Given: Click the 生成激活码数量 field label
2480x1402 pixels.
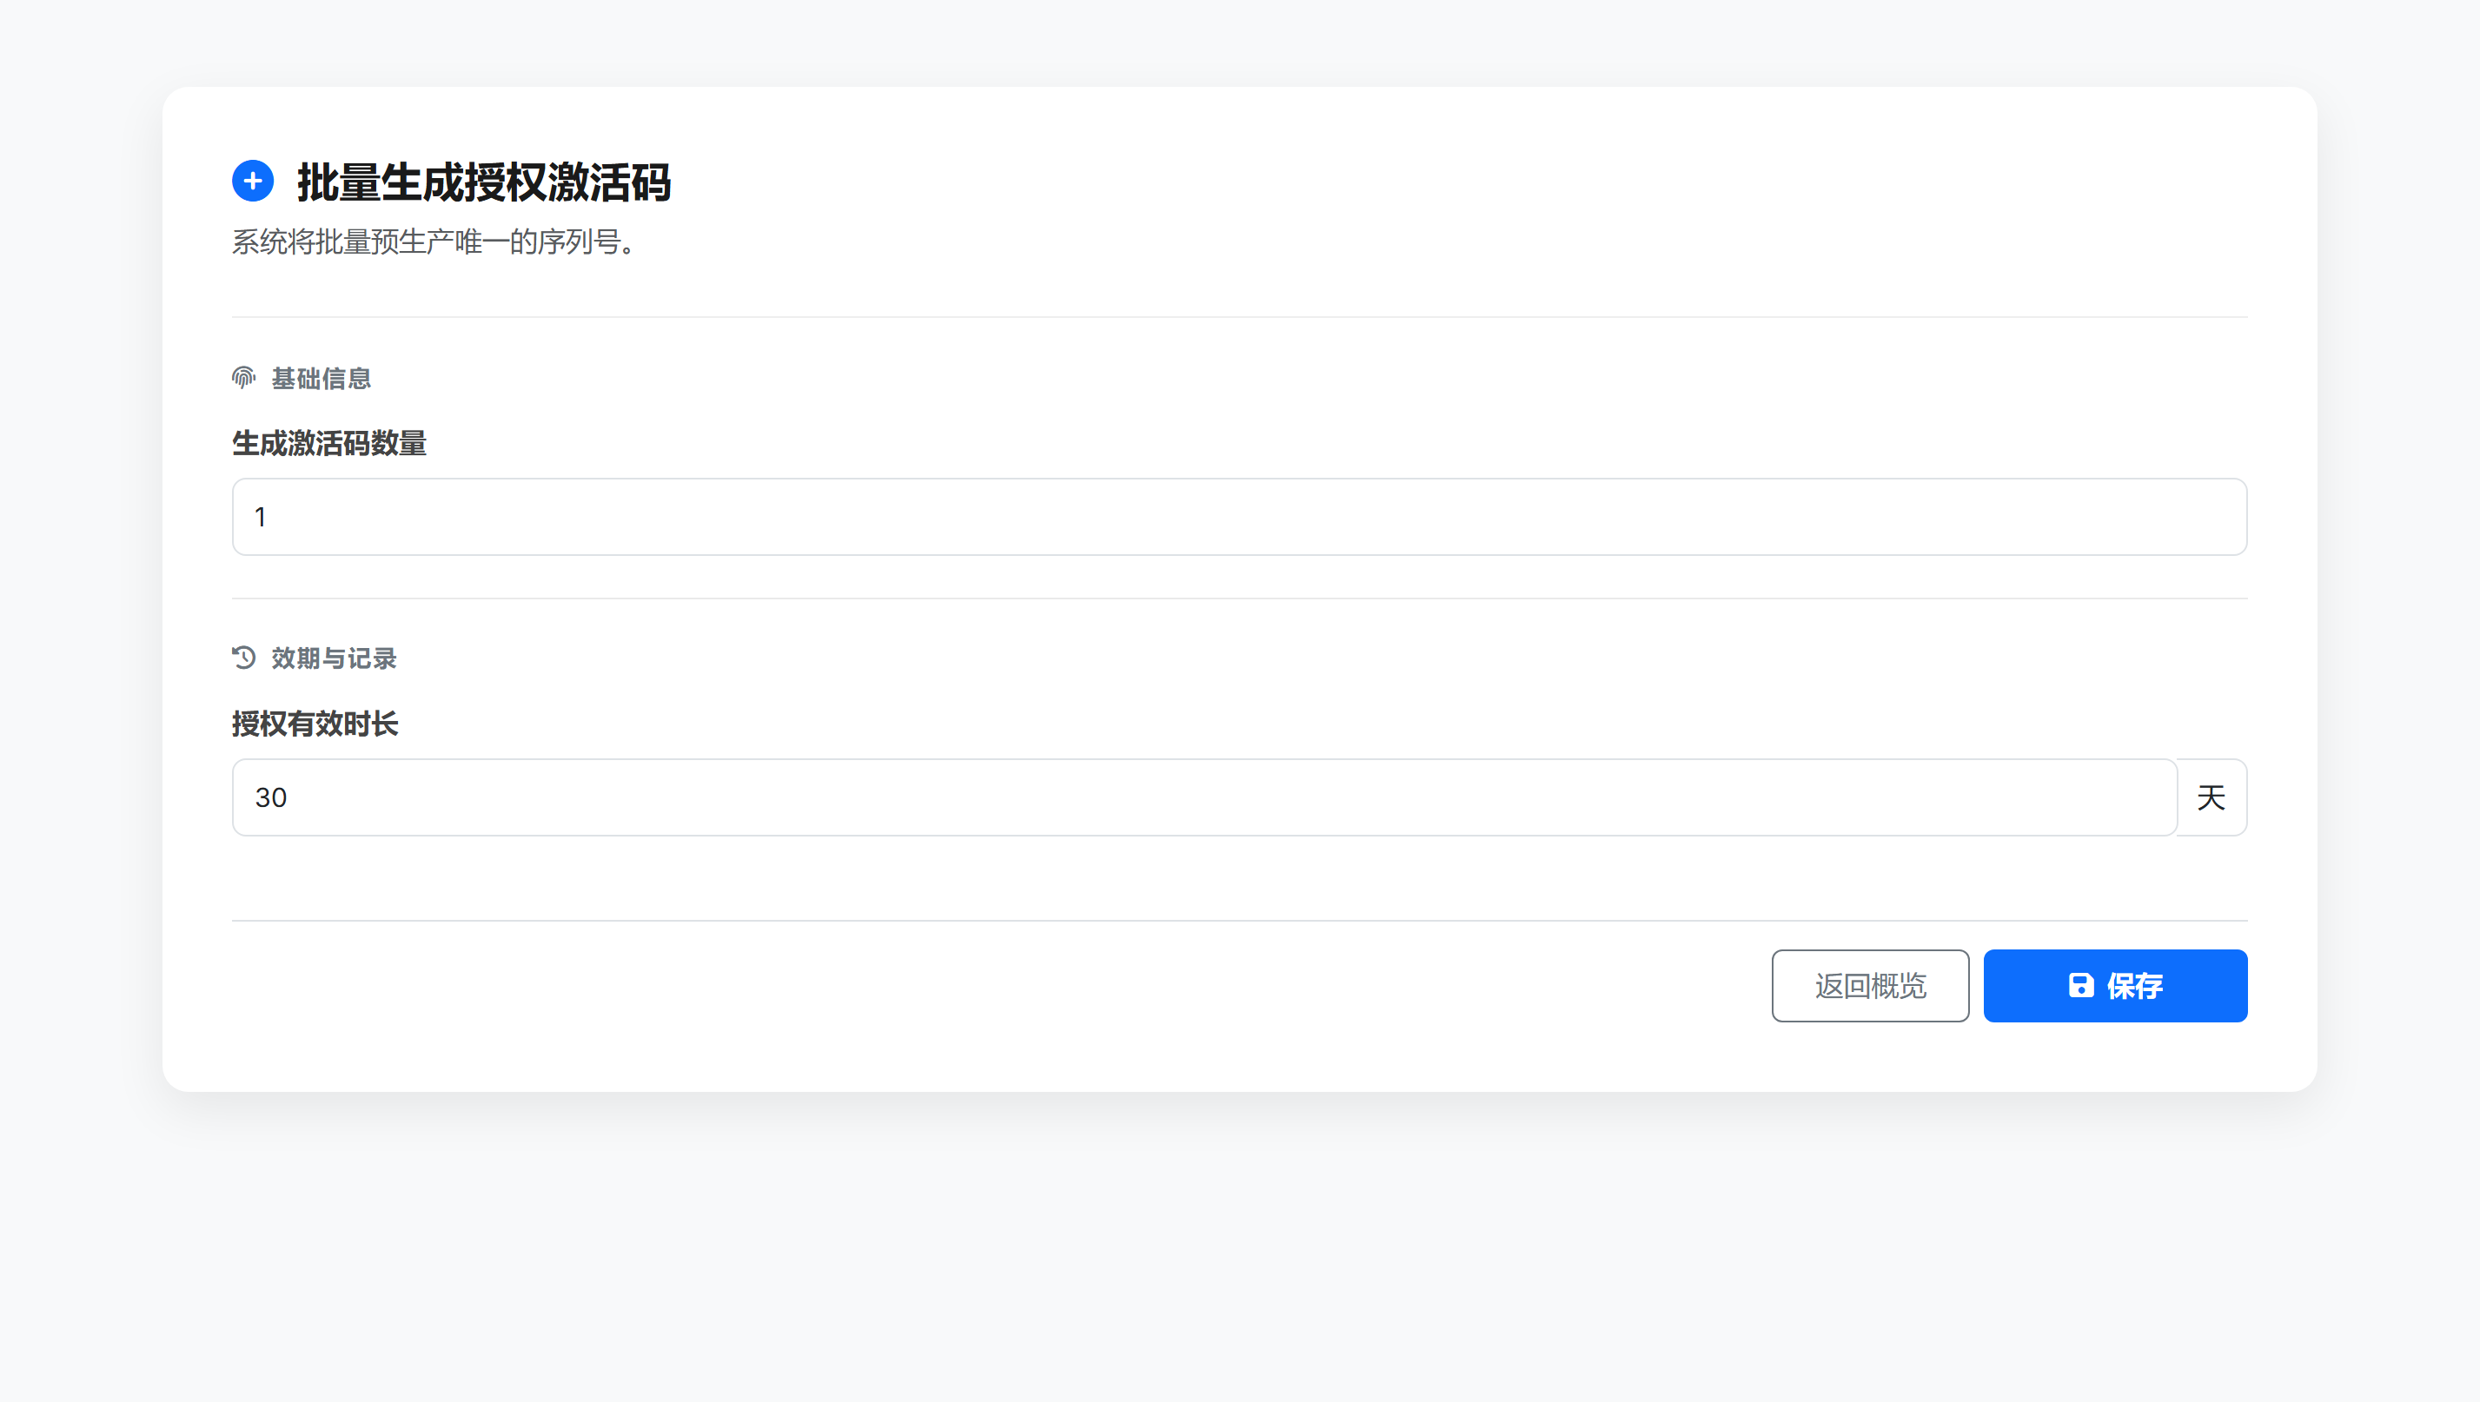Looking at the screenshot, I should [x=329, y=443].
